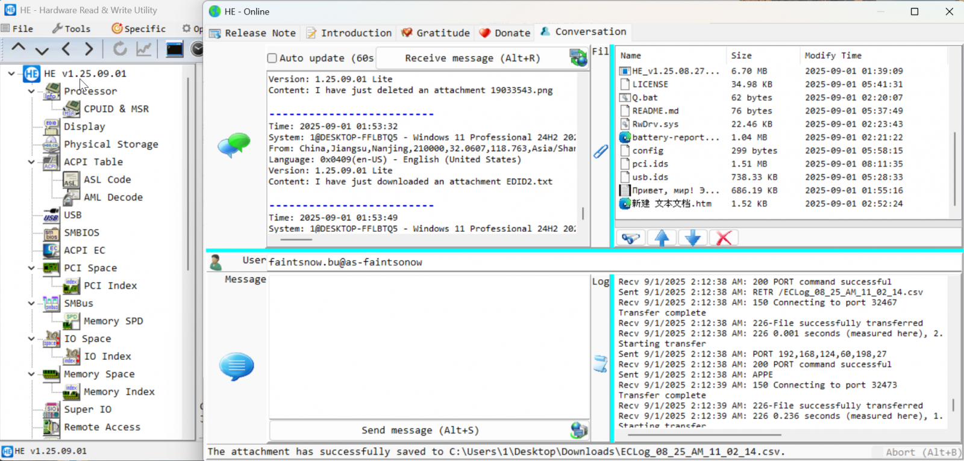
Task: Open the Donate tab
Action: (505, 33)
